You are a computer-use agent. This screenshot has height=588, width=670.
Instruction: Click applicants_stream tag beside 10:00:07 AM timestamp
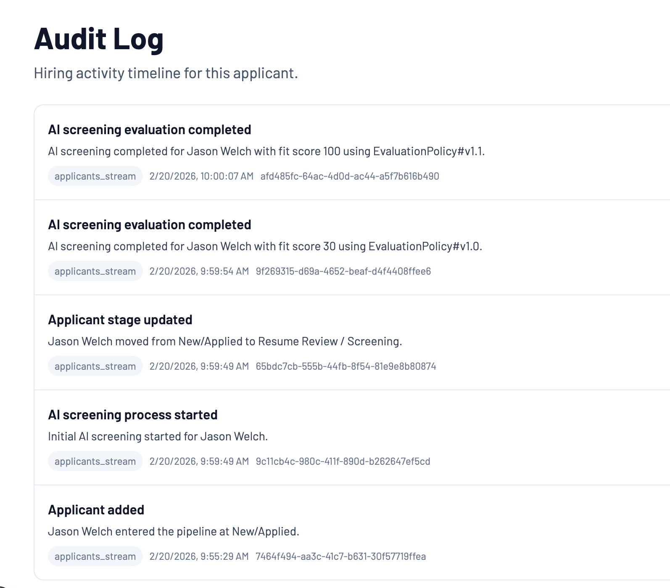[x=95, y=176]
